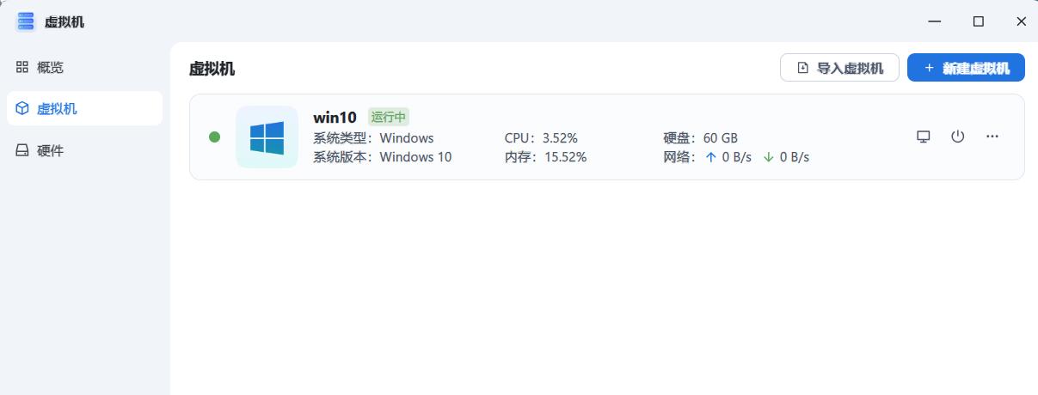Open the win10 console monitor icon
This screenshot has height=395, width=1038.
(924, 137)
